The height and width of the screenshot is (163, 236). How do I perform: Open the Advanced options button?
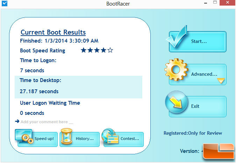point(198,74)
